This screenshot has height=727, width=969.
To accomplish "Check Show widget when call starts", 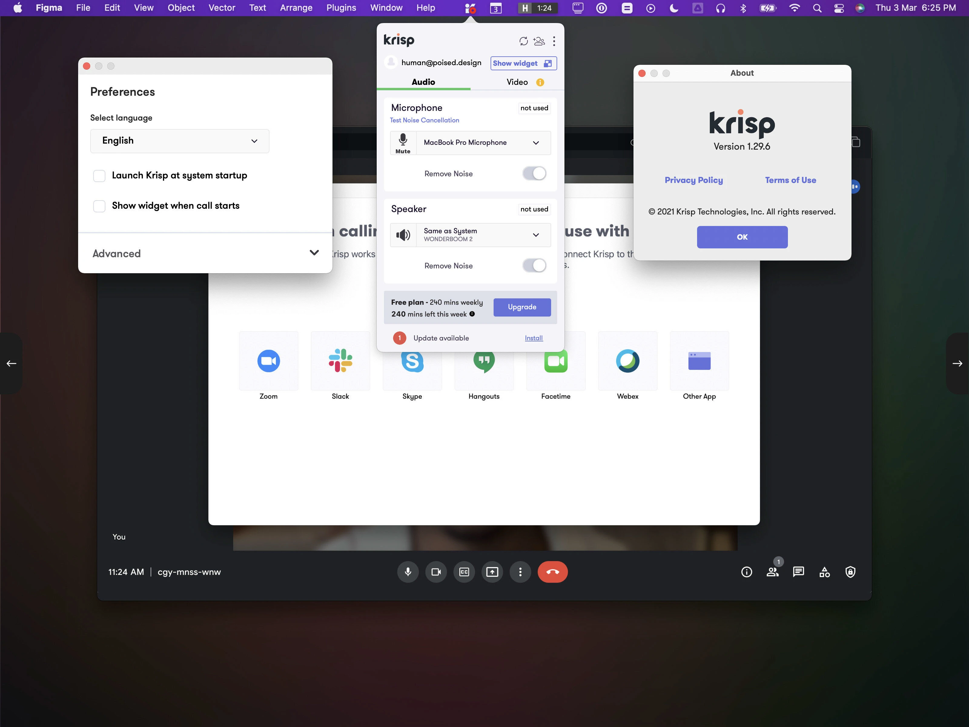I will pos(99,206).
